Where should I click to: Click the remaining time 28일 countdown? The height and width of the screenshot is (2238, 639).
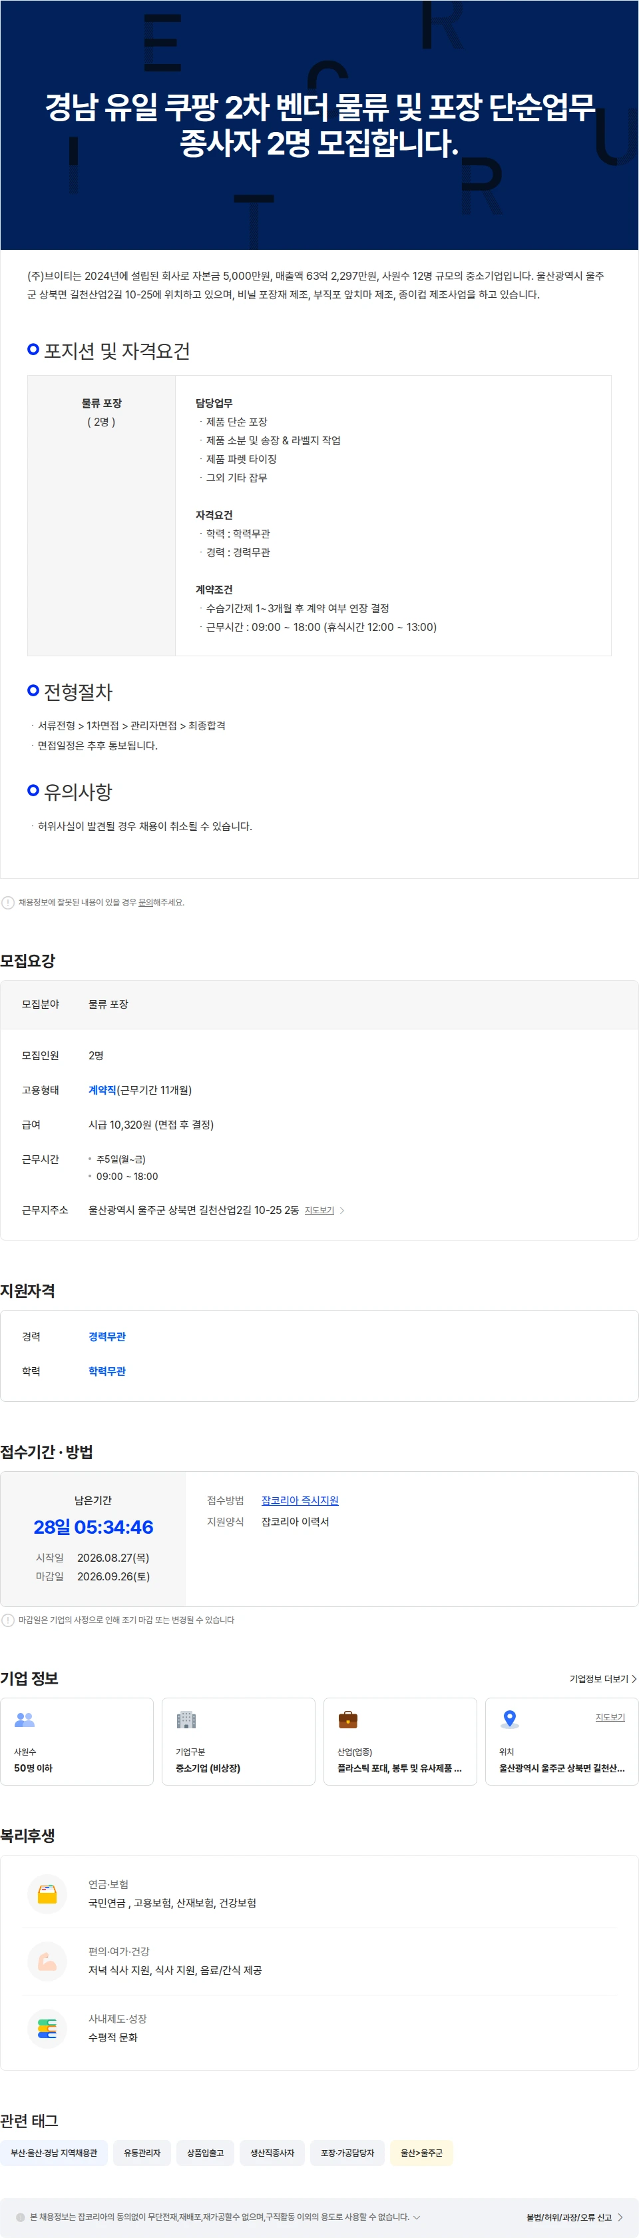(93, 1526)
